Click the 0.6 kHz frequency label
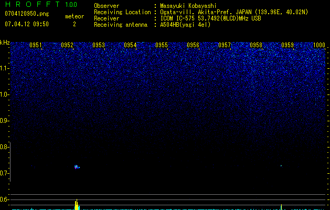330x210 pixels. (4, 199)
